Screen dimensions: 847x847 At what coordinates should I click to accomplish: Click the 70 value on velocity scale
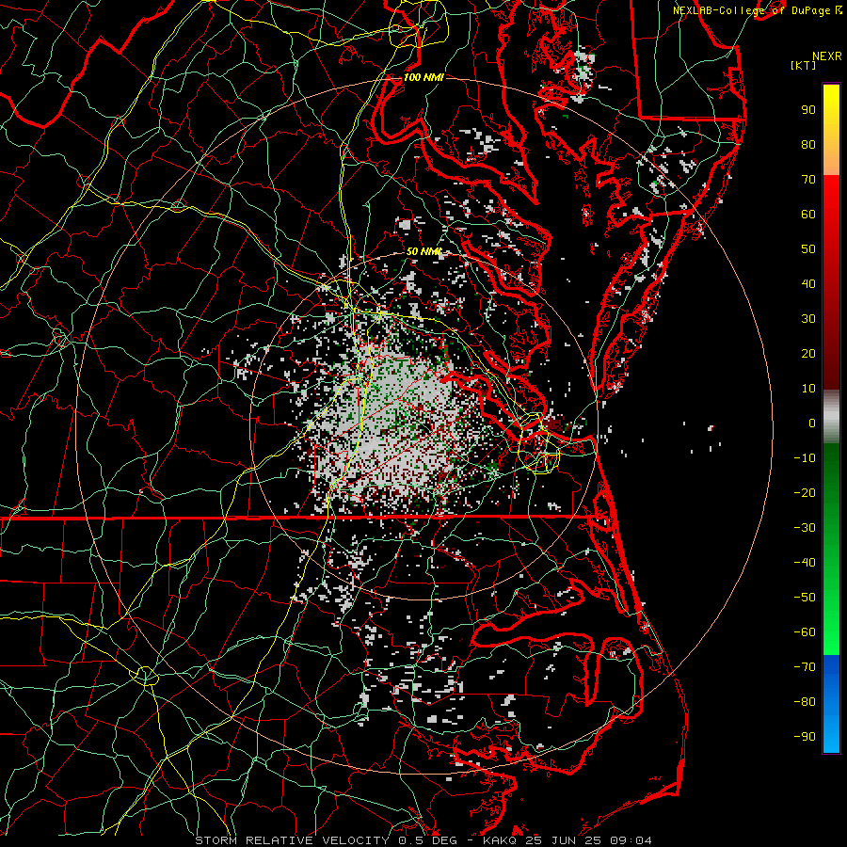point(808,180)
